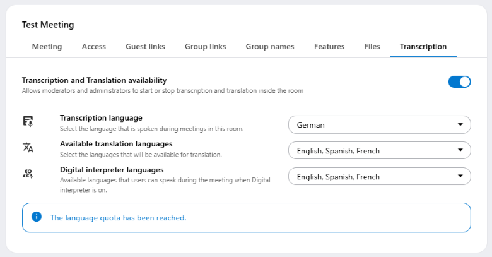The height and width of the screenshot is (257, 492).
Task: Switch to the Meeting tab
Action: pos(47,47)
